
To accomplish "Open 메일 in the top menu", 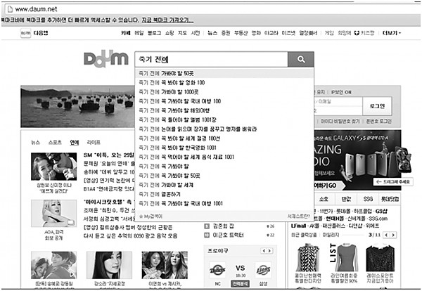I will tap(139, 33).
